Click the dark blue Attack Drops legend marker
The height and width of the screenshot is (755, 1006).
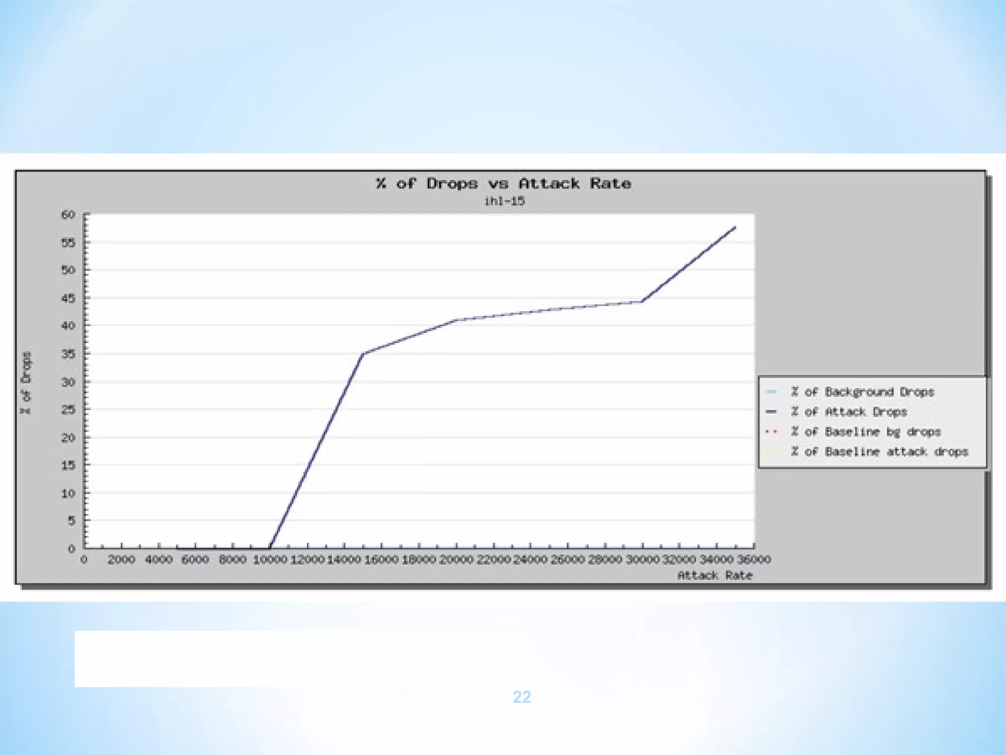tap(771, 411)
